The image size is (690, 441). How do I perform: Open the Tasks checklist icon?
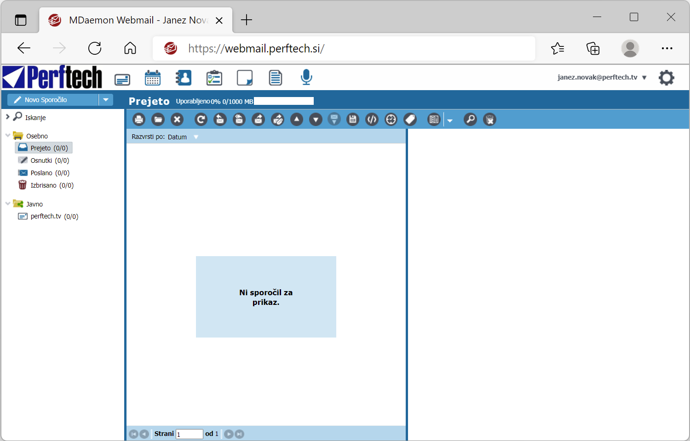click(x=214, y=78)
